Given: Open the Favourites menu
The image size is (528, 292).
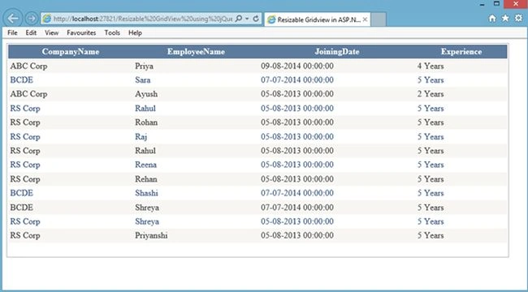Looking at the screenshot, I should point(81,32).
